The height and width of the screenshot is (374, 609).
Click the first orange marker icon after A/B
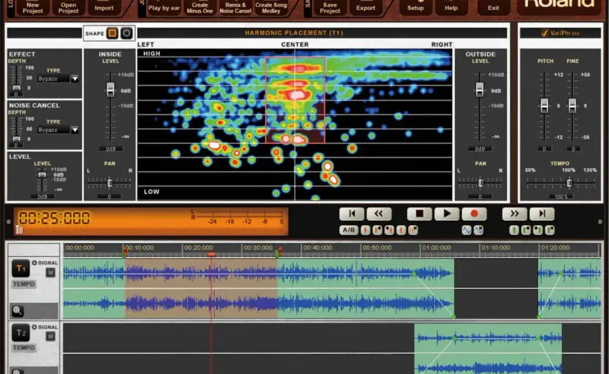coord(365,230)
